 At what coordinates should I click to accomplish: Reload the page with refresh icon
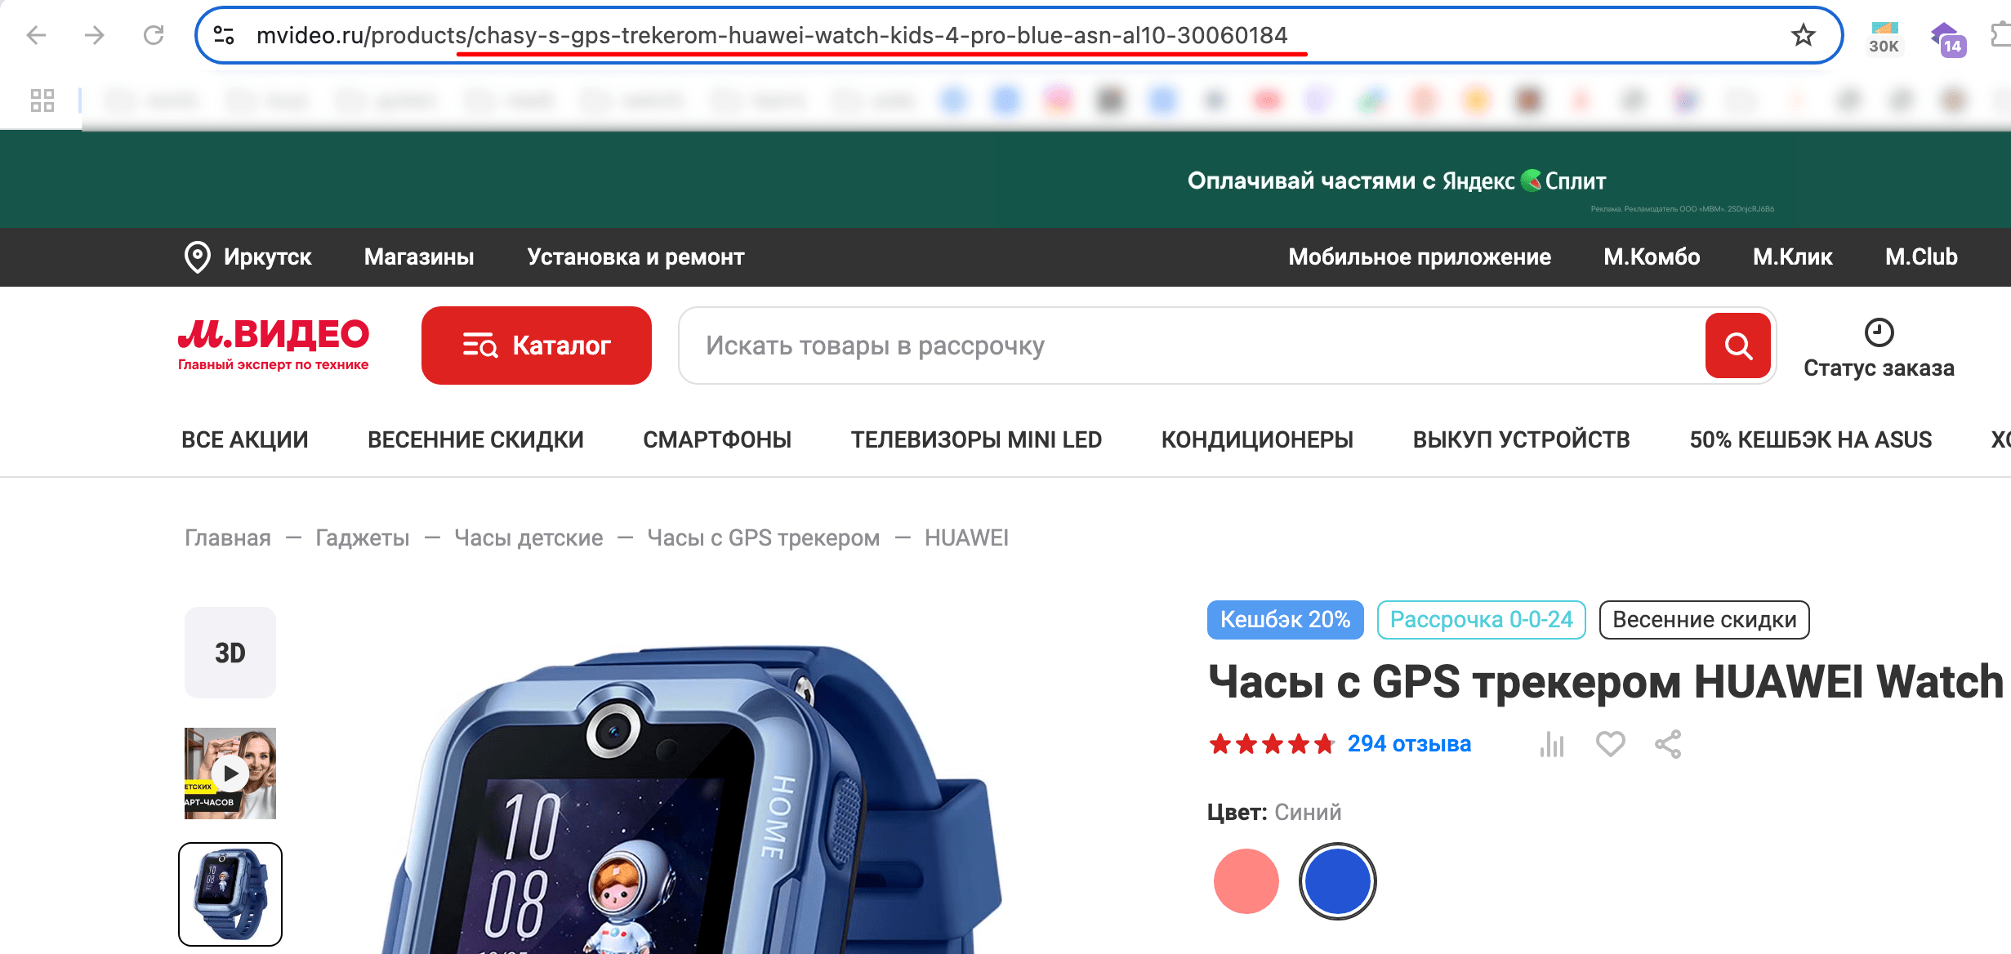pyautogui.click(x=154, y=35)
